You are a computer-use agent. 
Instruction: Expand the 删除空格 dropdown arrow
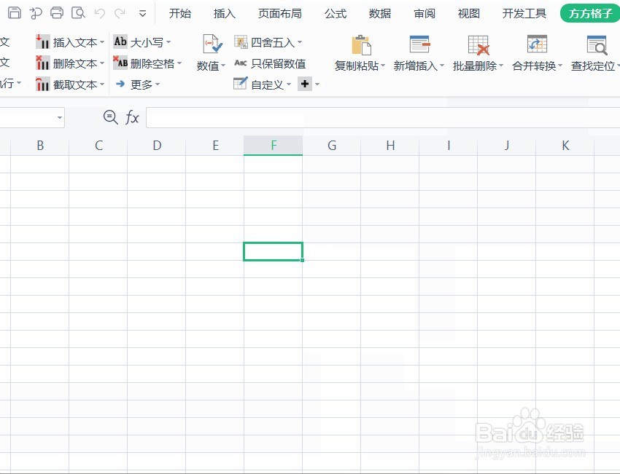pyautogui.click(x=179, y=63)
